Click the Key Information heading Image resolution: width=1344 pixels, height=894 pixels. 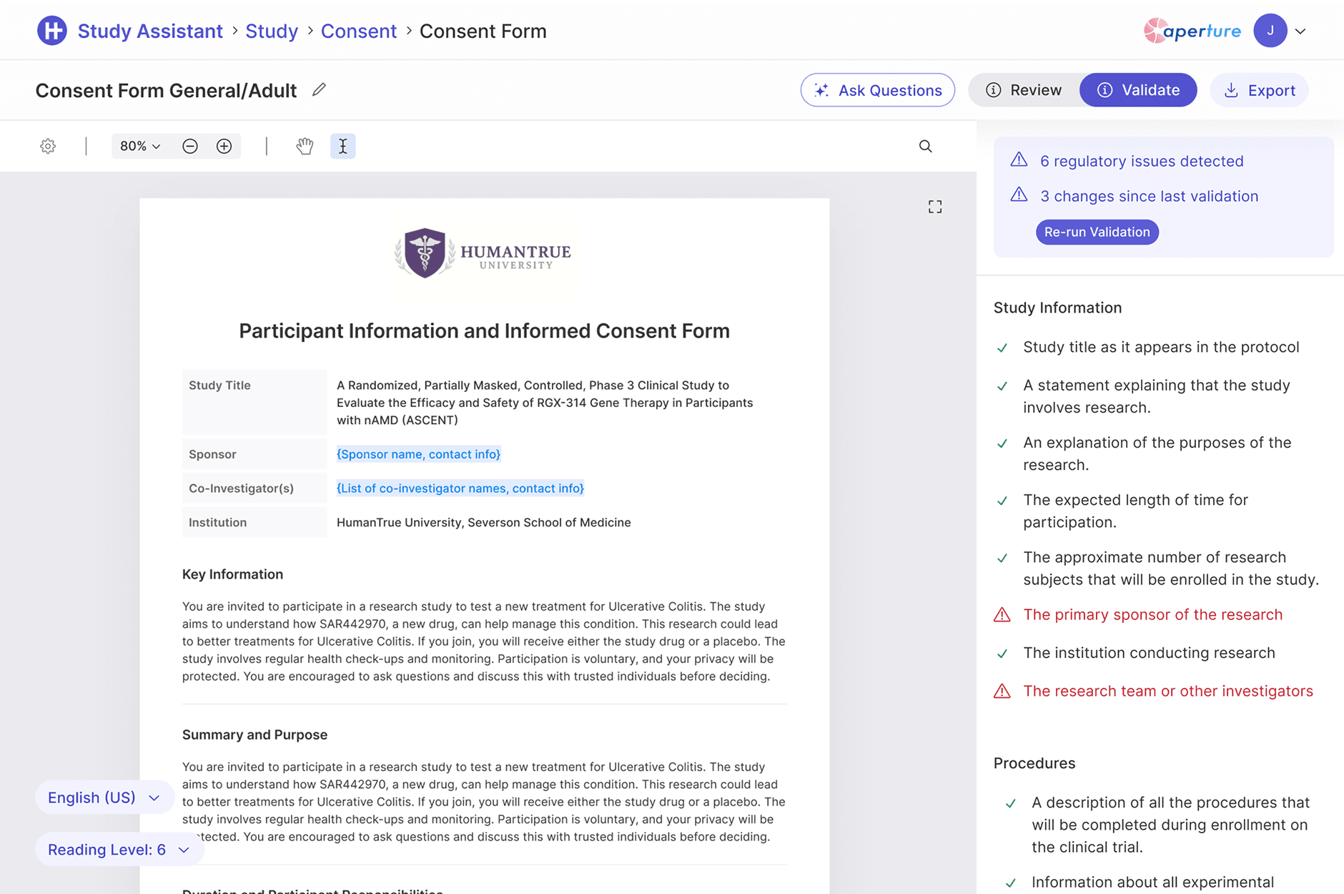(x=232, y=574)
